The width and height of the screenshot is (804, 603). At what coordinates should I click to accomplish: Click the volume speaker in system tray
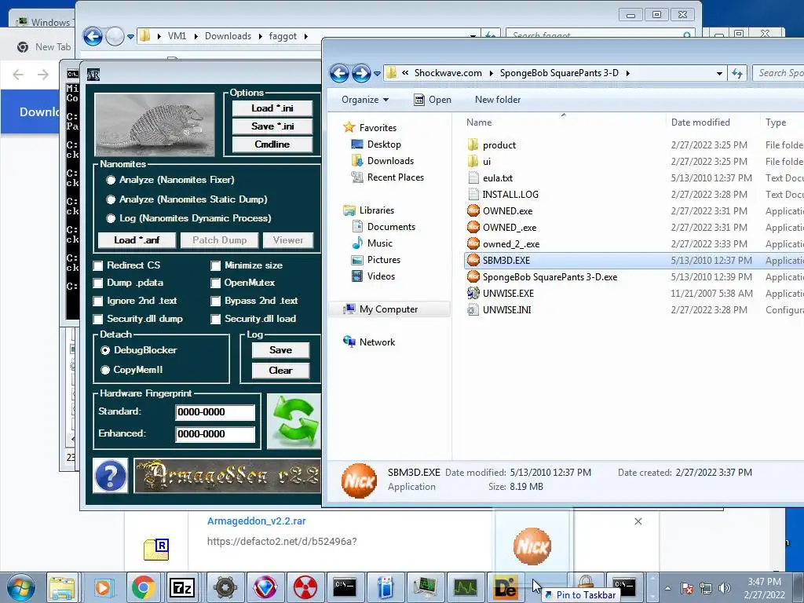point(725,588)
